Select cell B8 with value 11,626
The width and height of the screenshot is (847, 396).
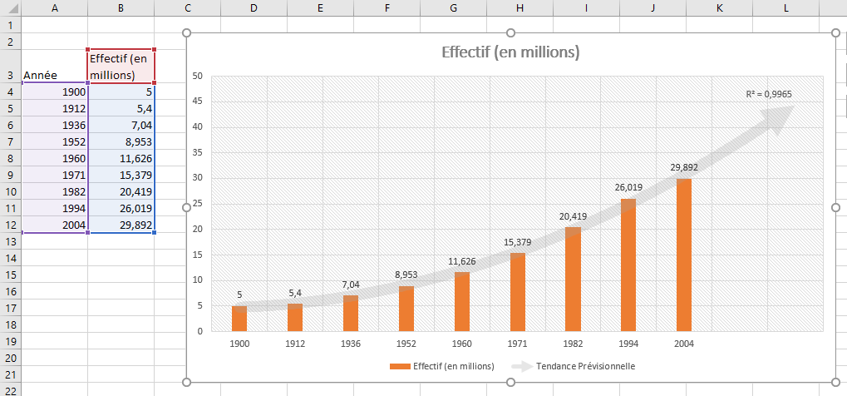click(121, 158)
